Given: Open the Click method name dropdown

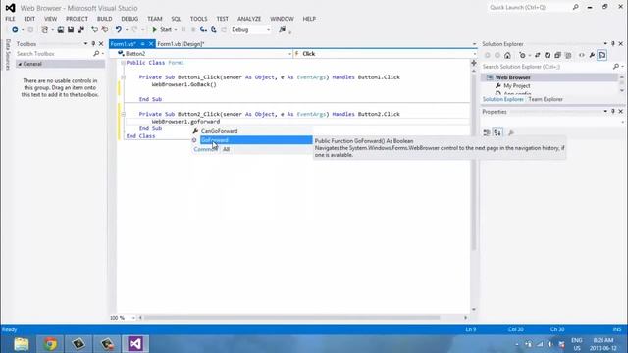Looking at the screenshot, I should [x=475, y=54].
